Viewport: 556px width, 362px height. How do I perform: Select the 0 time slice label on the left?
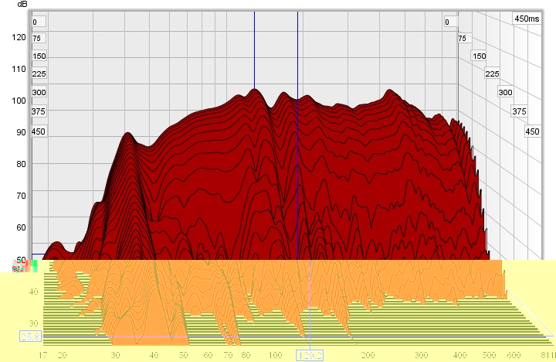(35, 22)
